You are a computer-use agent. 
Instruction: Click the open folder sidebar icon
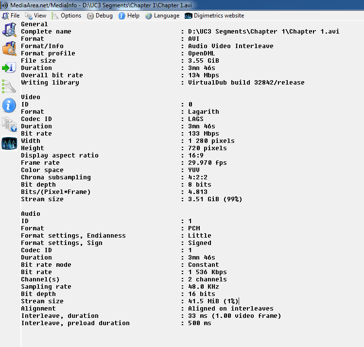[x=9, y=49]
